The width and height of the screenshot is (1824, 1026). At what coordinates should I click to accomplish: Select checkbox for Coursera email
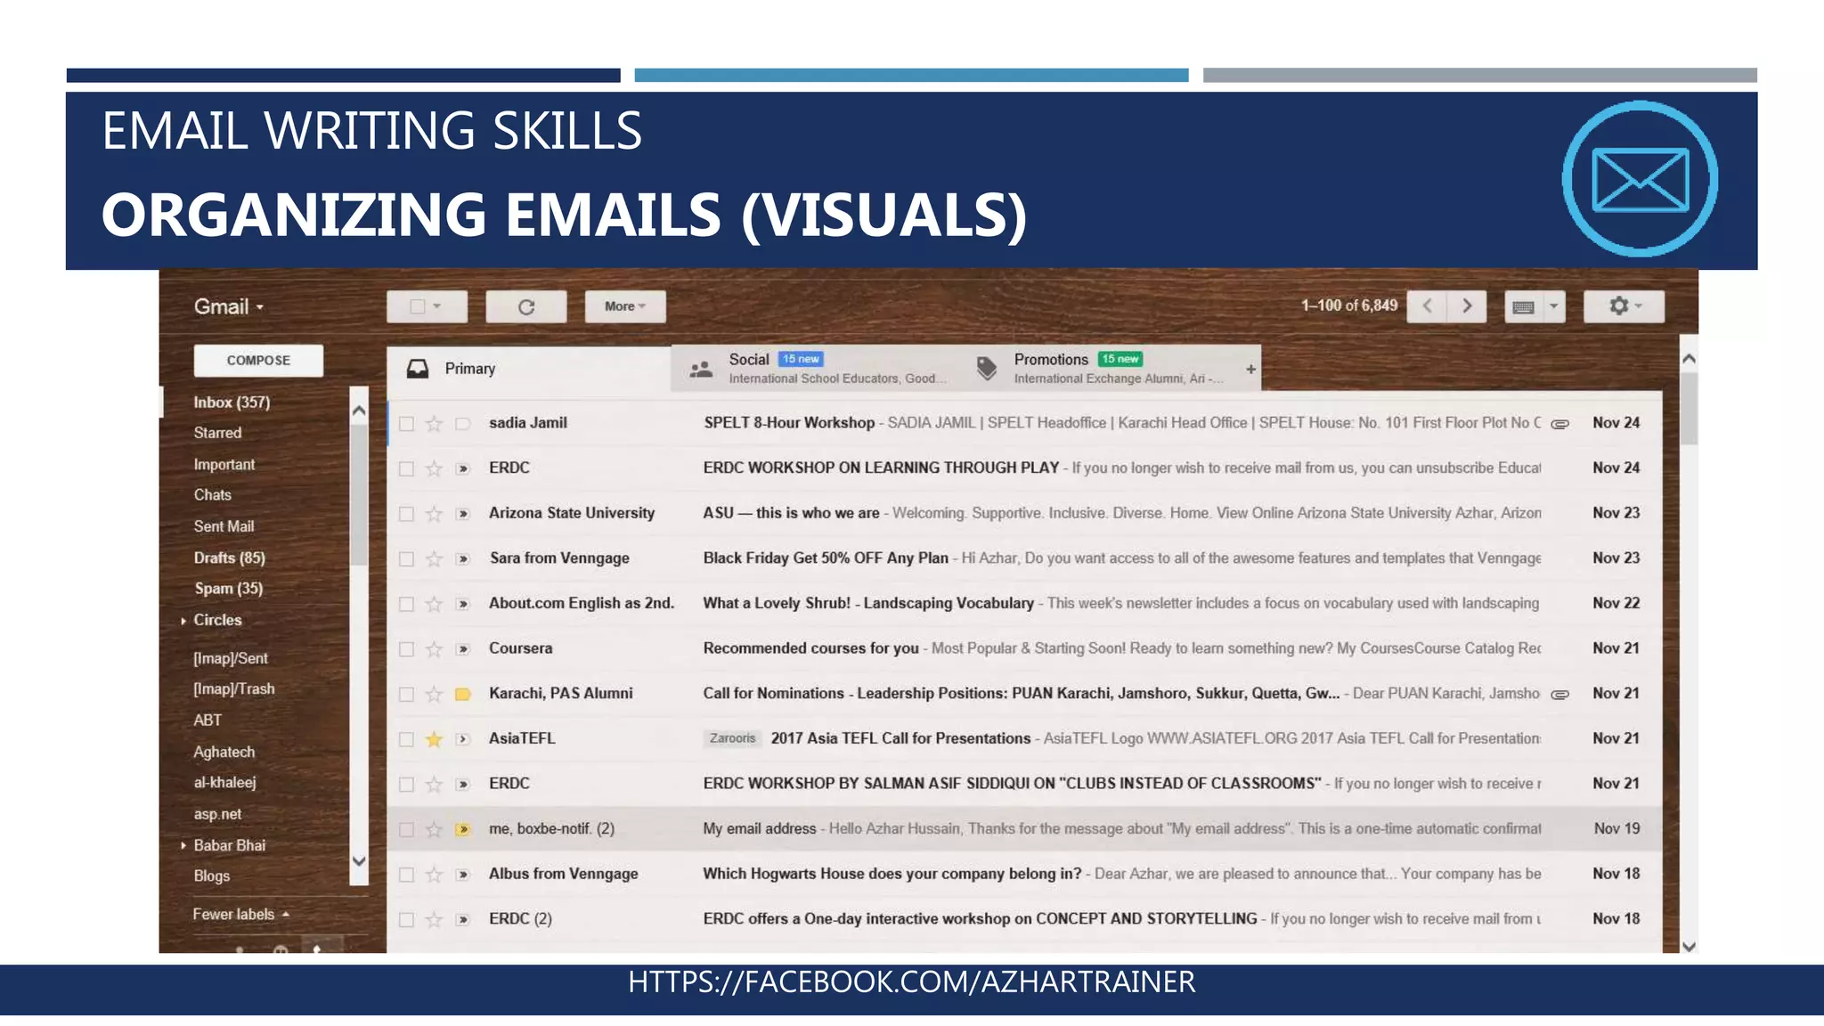pos(406,649)
